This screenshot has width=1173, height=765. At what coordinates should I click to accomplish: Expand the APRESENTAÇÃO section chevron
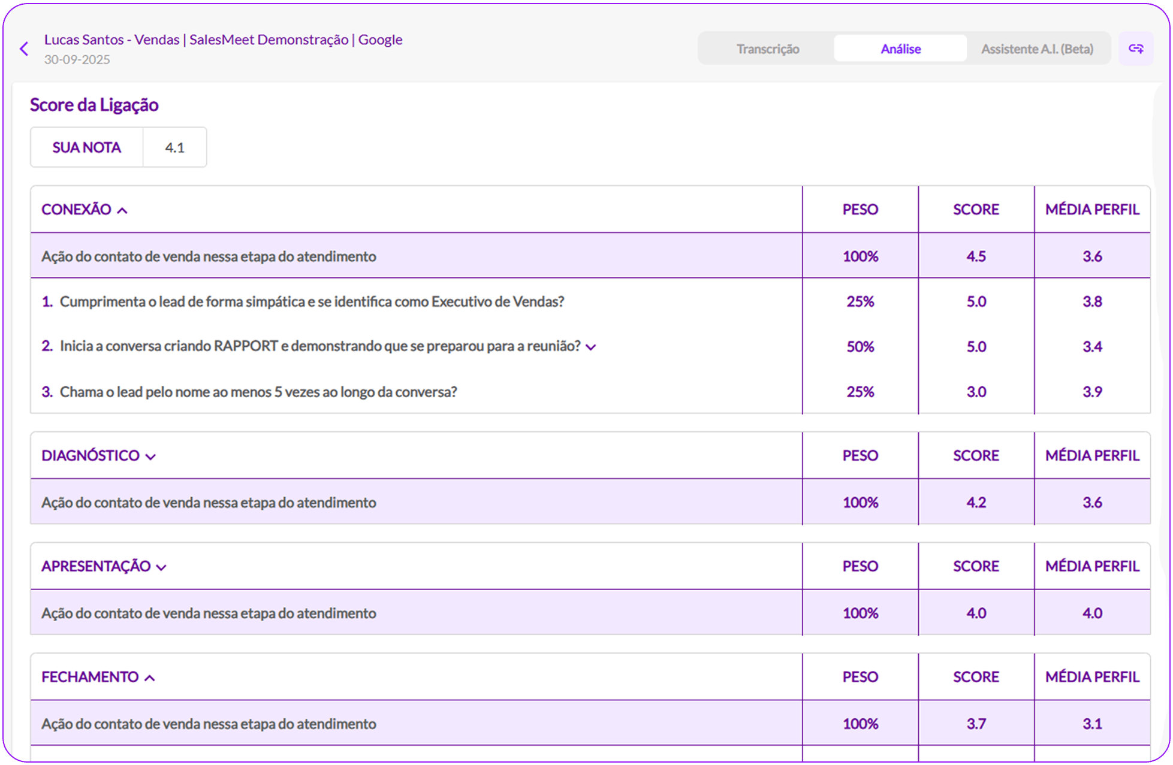click(x=161, y=567)
